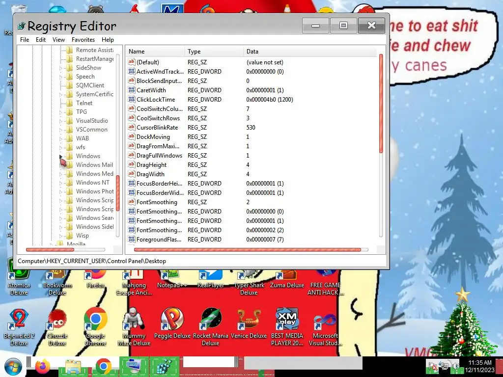Screen dimensions: 503x377
Task: Select the wfs tree key
Action: click(x=81, y=147)
